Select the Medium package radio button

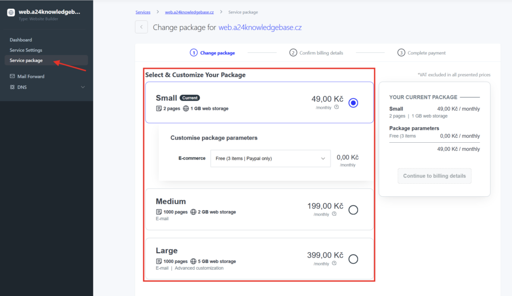point(353,210)
